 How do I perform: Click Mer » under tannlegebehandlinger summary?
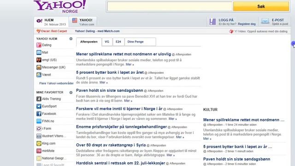(180, 137)
